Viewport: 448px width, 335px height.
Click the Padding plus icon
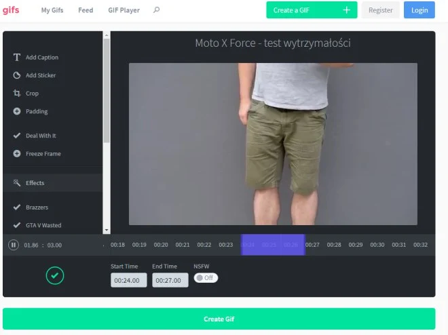pyautogui.click(x=17, y=111)
